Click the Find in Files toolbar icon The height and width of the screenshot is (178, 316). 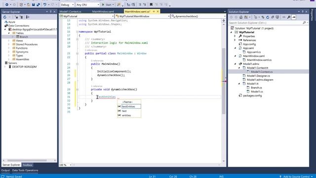(x=118, y=4)
